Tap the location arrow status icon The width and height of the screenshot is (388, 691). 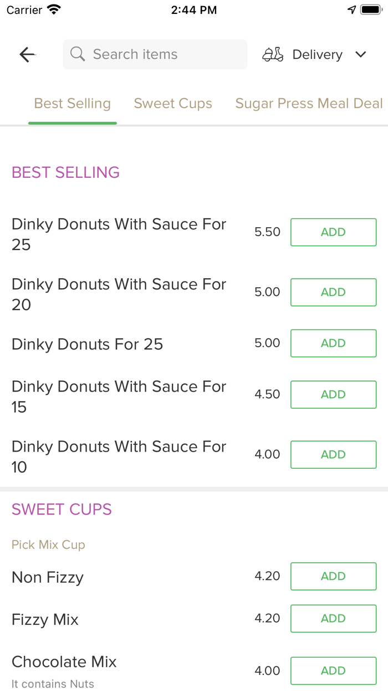pyautogui.click(x=351, y=10)
